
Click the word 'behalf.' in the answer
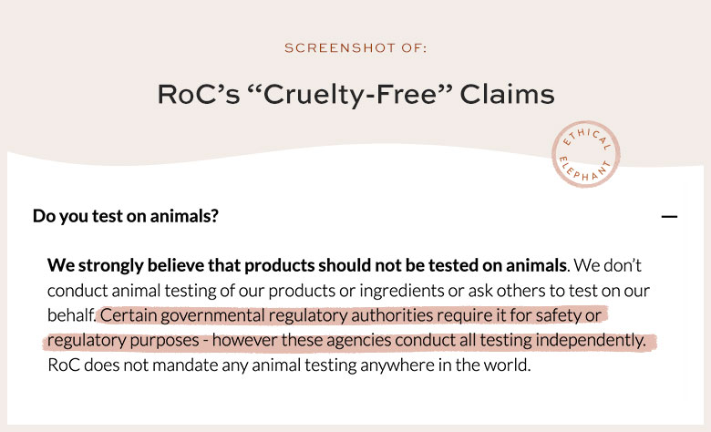click(72, 315)
